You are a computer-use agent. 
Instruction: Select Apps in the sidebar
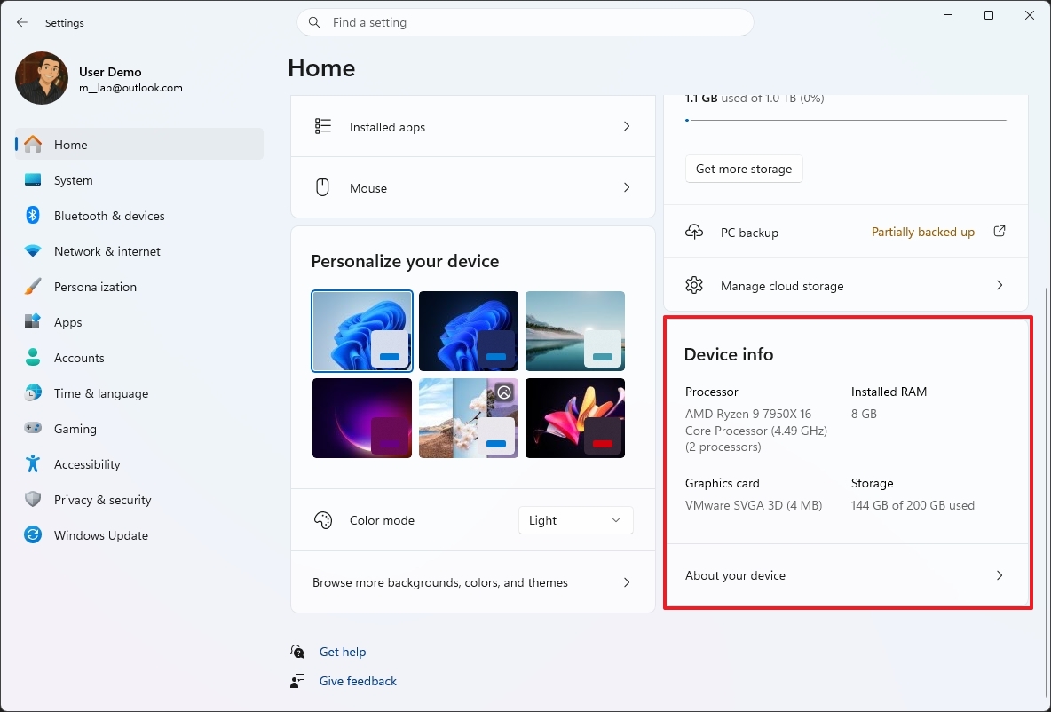pyautogui.click(x=67, y=322)
